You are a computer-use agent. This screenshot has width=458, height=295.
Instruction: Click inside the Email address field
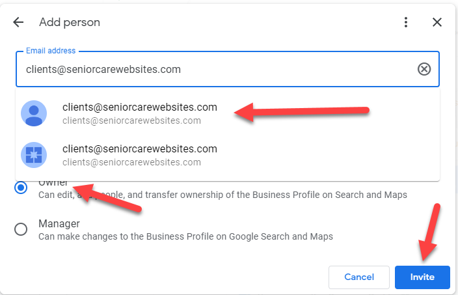pos(228,69)
